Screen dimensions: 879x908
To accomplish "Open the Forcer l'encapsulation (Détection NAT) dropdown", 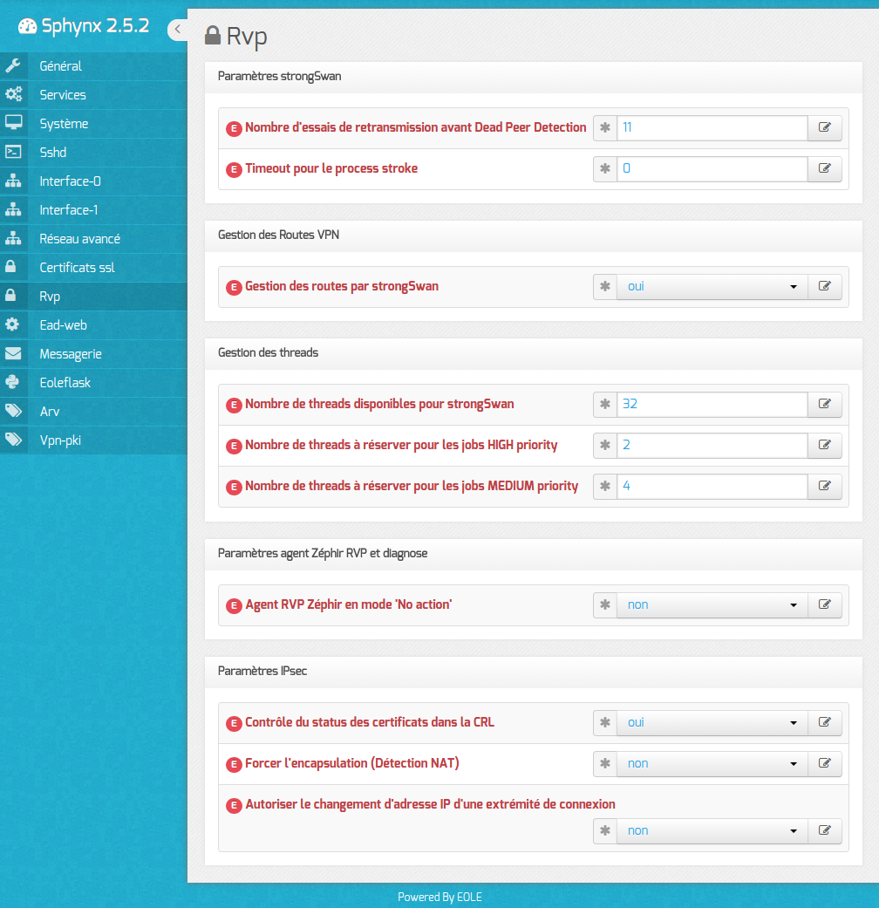I will (x=712, y=764).
